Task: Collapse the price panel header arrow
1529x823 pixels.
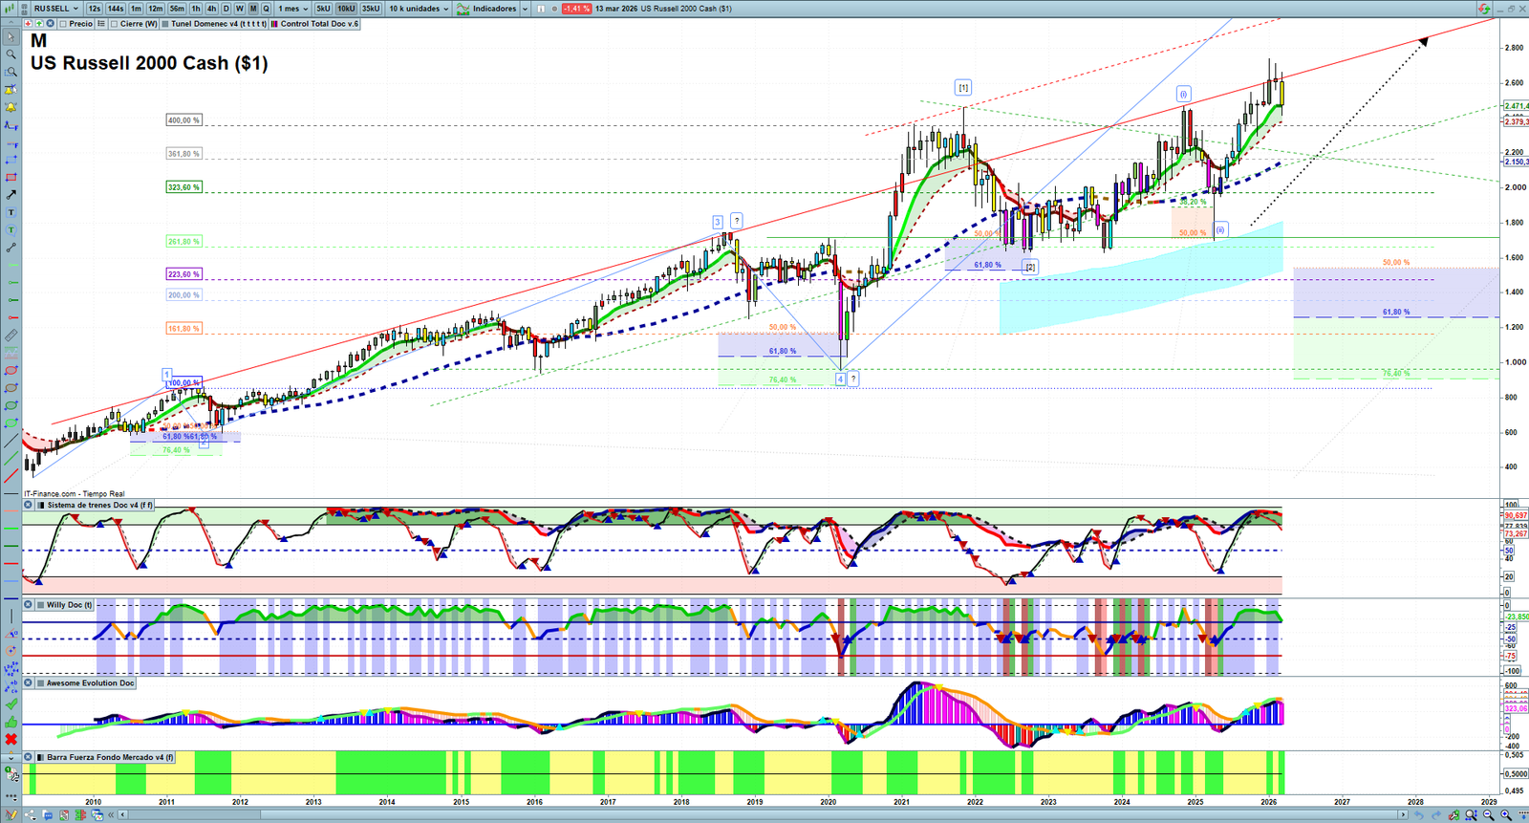Action: pos(11,24)
